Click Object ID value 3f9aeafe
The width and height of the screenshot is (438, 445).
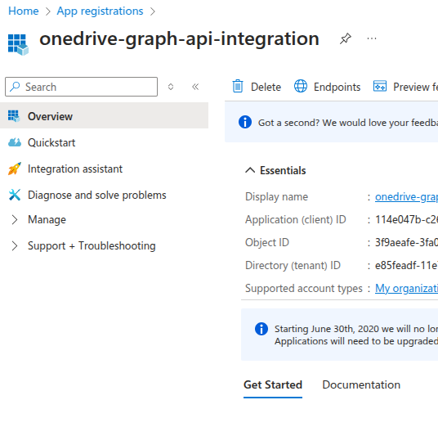coord(406,242)
